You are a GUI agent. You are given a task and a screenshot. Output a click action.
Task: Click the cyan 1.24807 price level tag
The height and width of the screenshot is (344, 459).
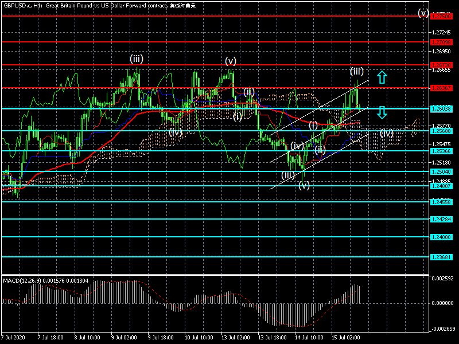[441, 186]
